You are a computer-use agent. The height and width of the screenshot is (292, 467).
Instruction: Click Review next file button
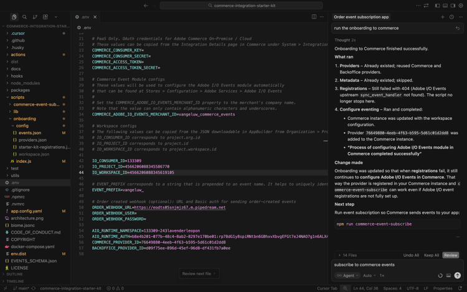coord(199,273)
